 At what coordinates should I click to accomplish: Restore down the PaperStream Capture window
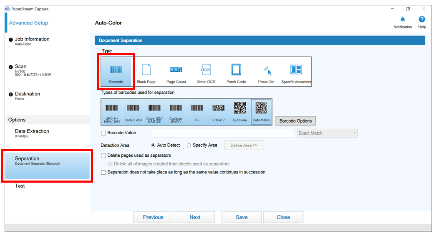tap(408, 9)
